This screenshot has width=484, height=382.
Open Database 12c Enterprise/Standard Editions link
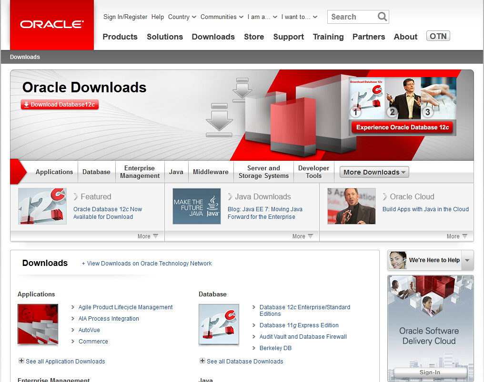coord(305,311)
